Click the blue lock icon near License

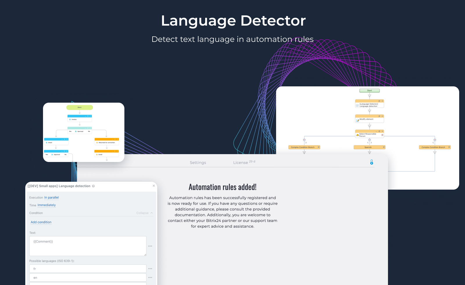point(371,162)
